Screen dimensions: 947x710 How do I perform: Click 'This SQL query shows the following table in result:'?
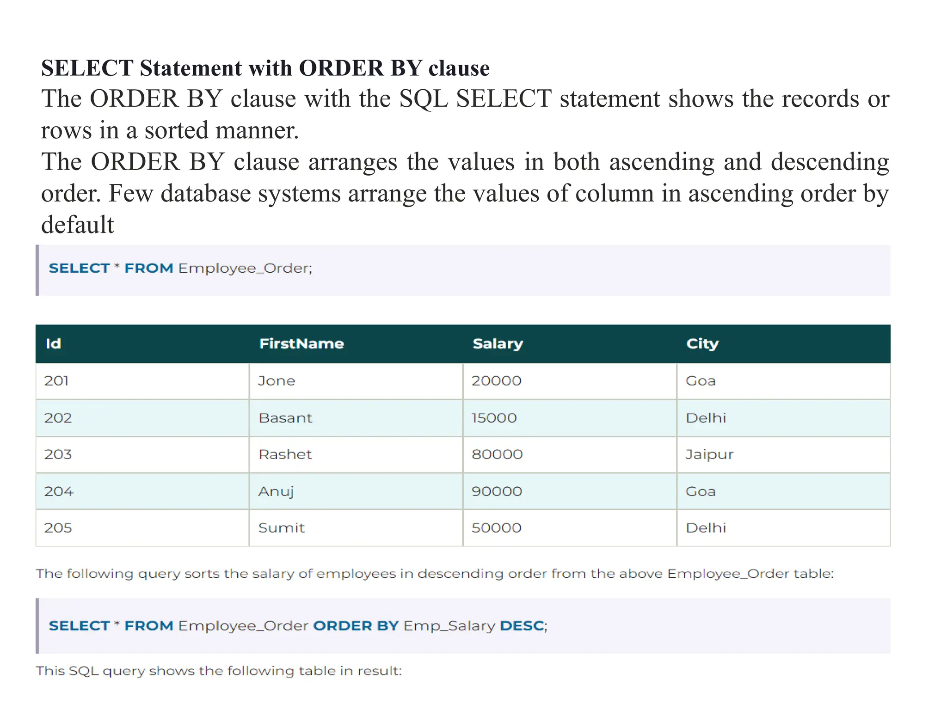[219, 671]
